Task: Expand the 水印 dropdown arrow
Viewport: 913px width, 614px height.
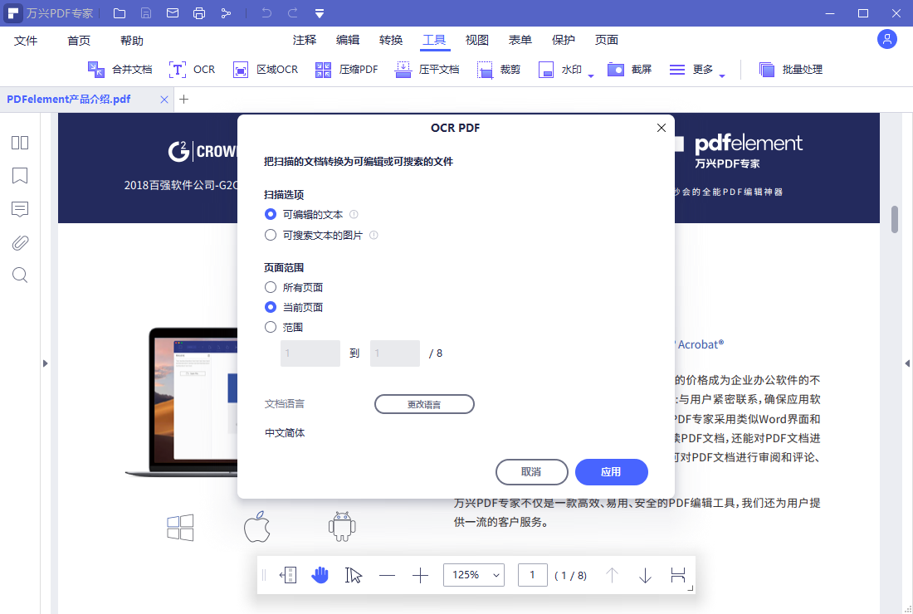Action: click(590, 76)
